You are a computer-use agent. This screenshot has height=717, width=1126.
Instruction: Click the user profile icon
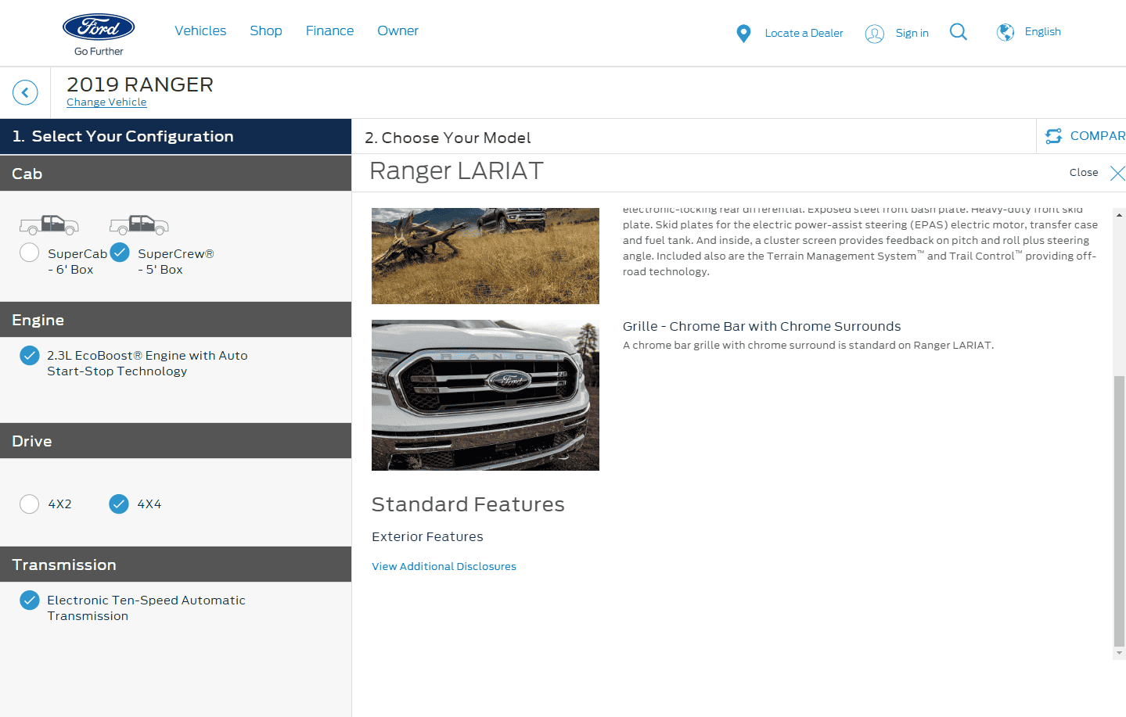coord(874,34)
